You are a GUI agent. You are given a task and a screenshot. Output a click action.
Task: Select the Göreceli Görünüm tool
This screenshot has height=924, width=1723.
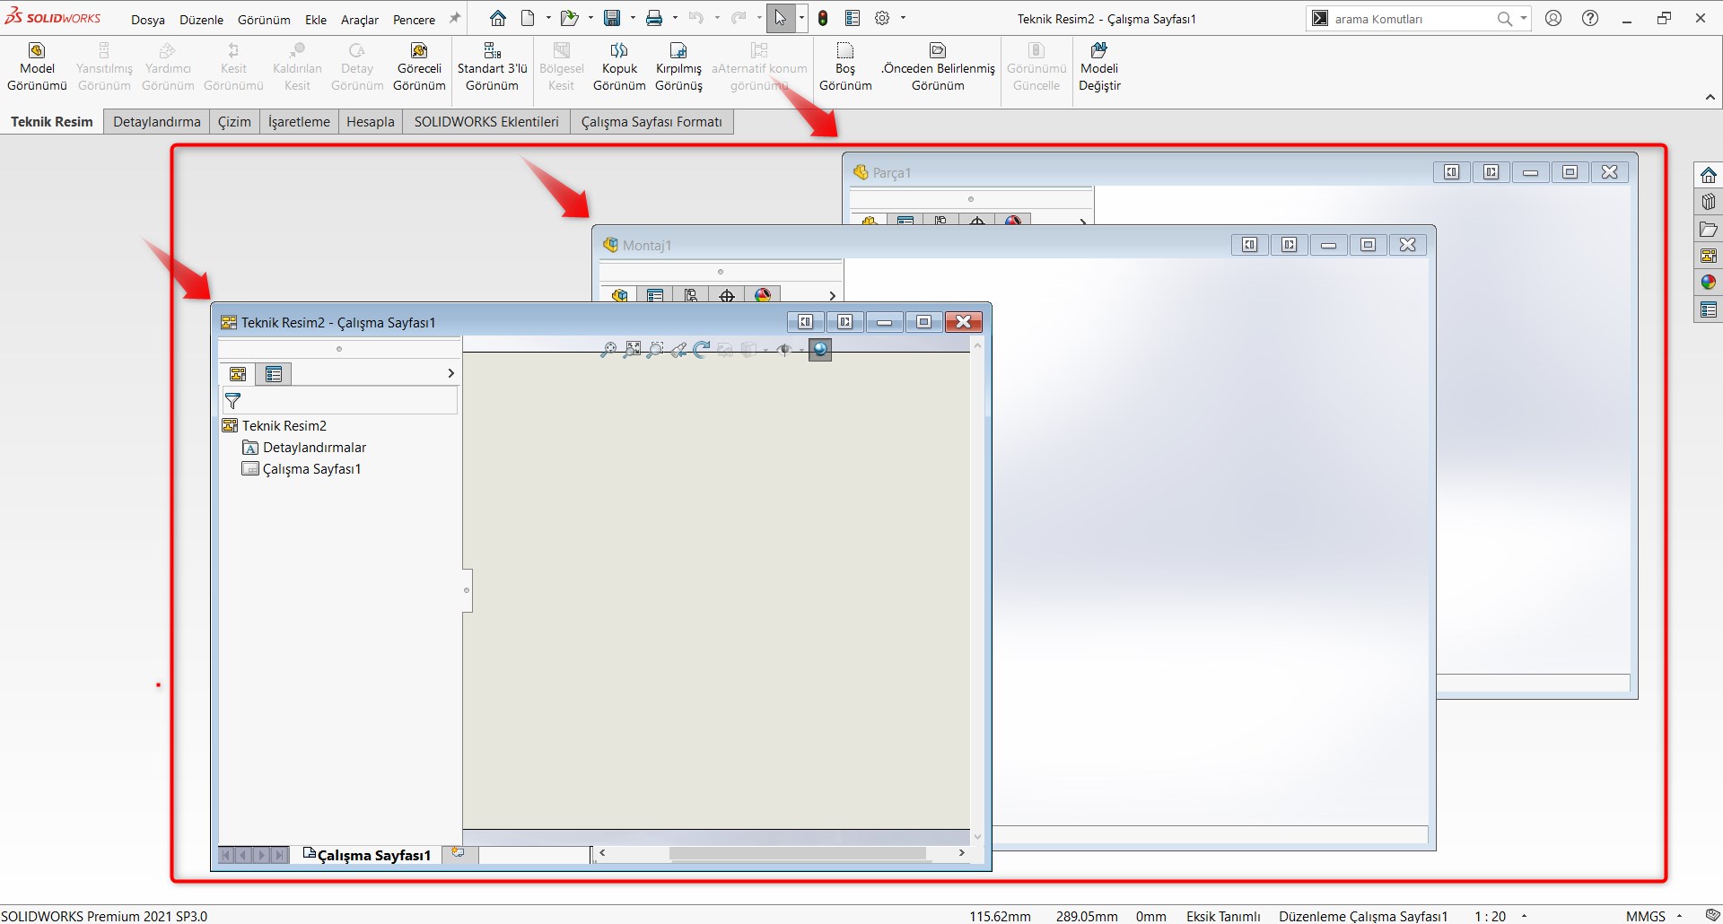419,67
